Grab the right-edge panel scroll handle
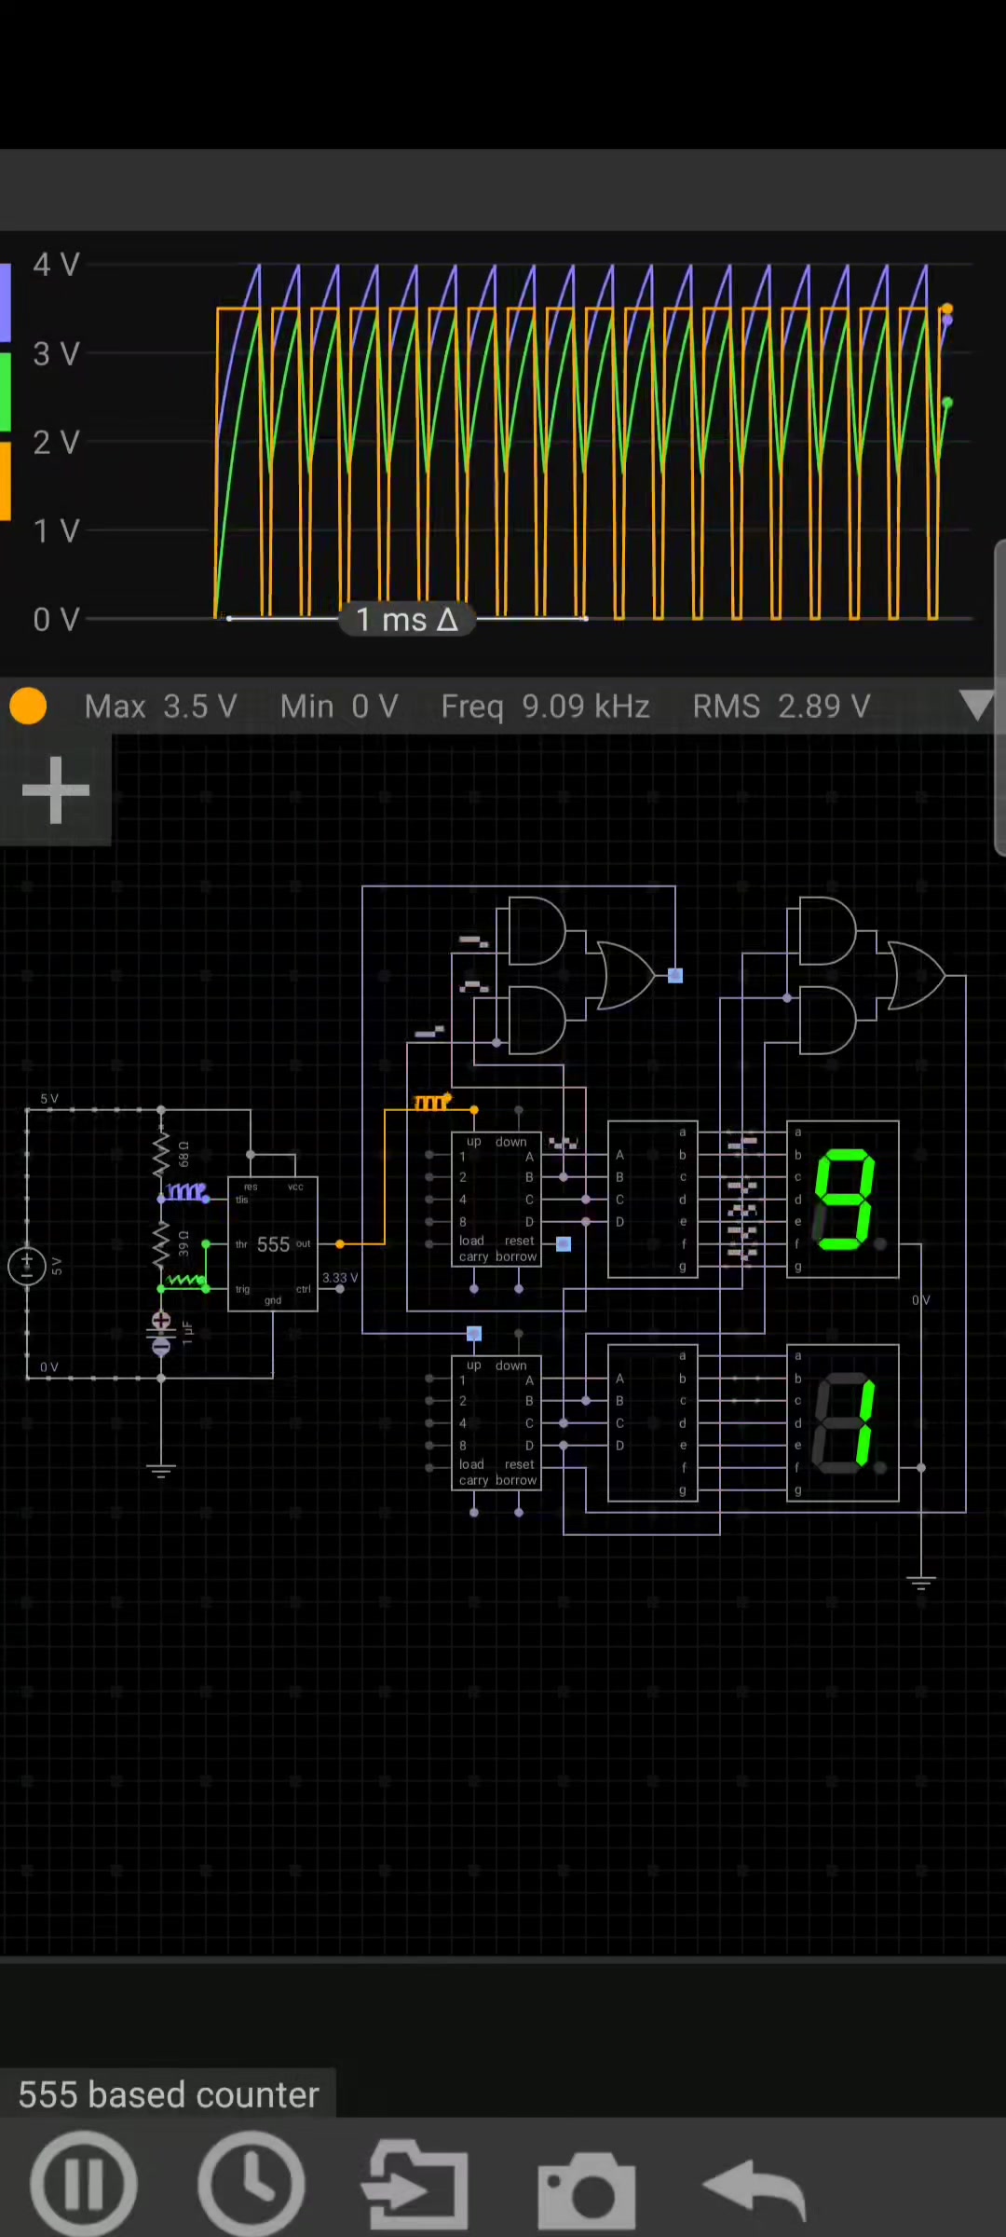This screenshot has width=1006, height=2237. pyautogui.click(x=1000, y=697)
